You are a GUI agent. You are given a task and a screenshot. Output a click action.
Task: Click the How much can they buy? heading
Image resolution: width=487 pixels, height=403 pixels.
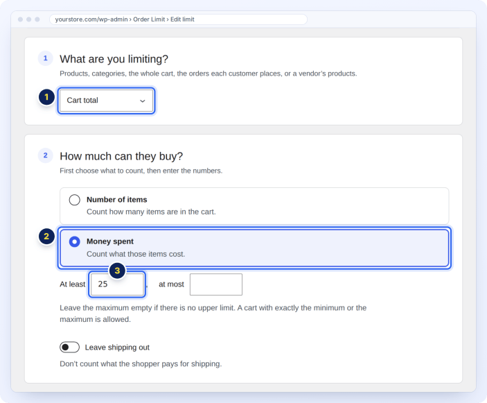(121, 156)
